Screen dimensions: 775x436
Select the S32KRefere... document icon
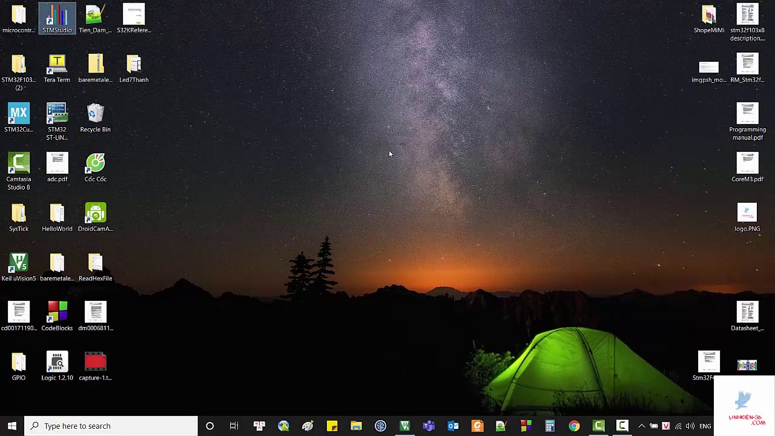click(x=134, y=19)
